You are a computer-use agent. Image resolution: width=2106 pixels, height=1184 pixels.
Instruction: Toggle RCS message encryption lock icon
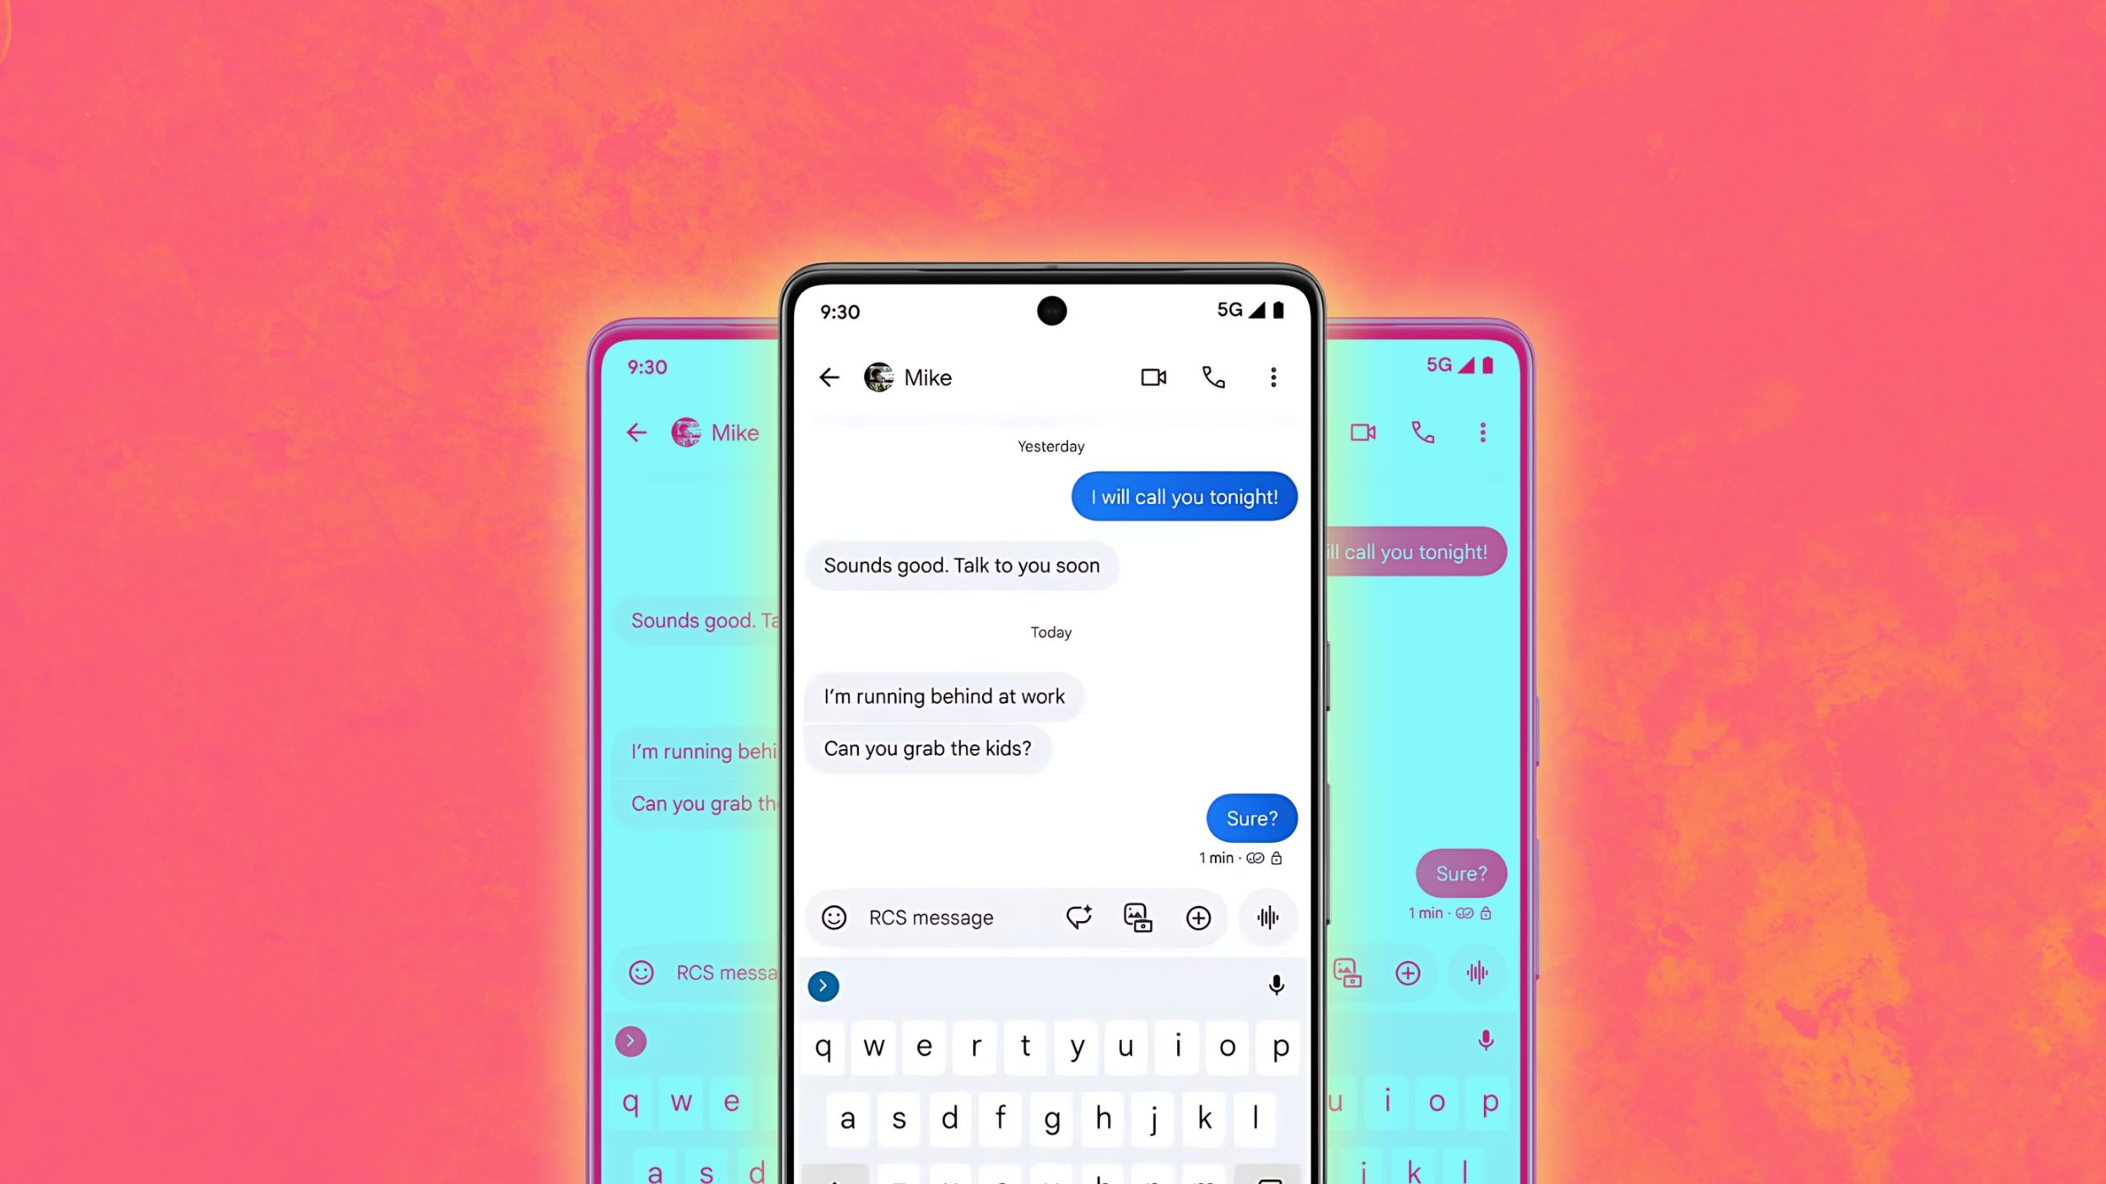[1276, 856]
